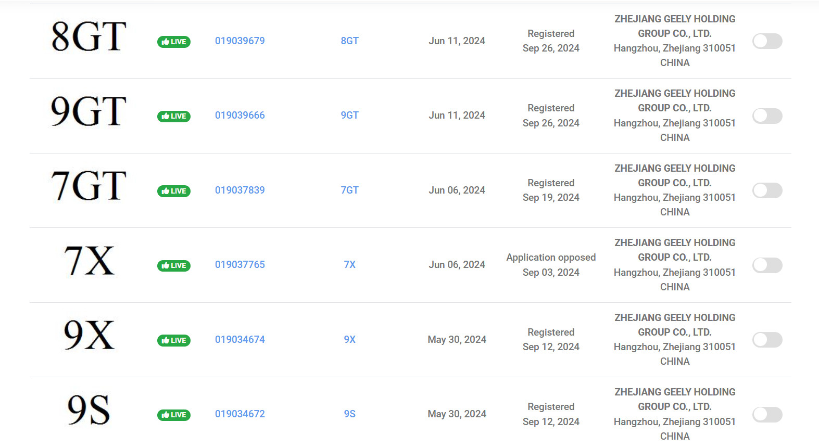This screenshot has width=819, height=448.
Task: Turn on the 9X row switch
Action: point(767,340)
